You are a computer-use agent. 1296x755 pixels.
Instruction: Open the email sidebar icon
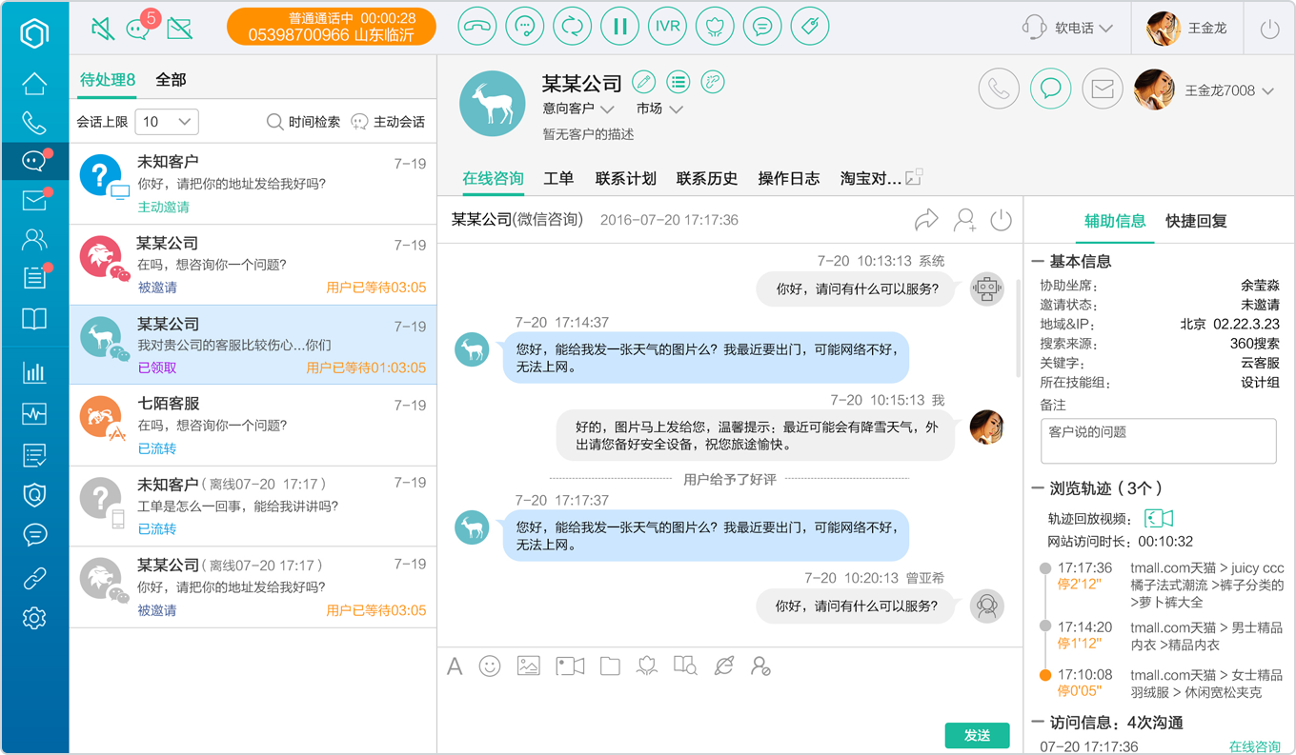click(34, 200)
